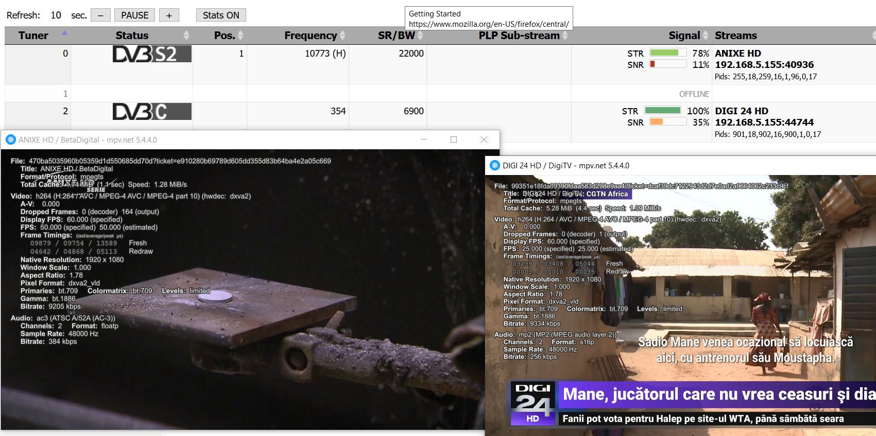
Task: Sort table by Signal column header
Action: tap(684, 36)
